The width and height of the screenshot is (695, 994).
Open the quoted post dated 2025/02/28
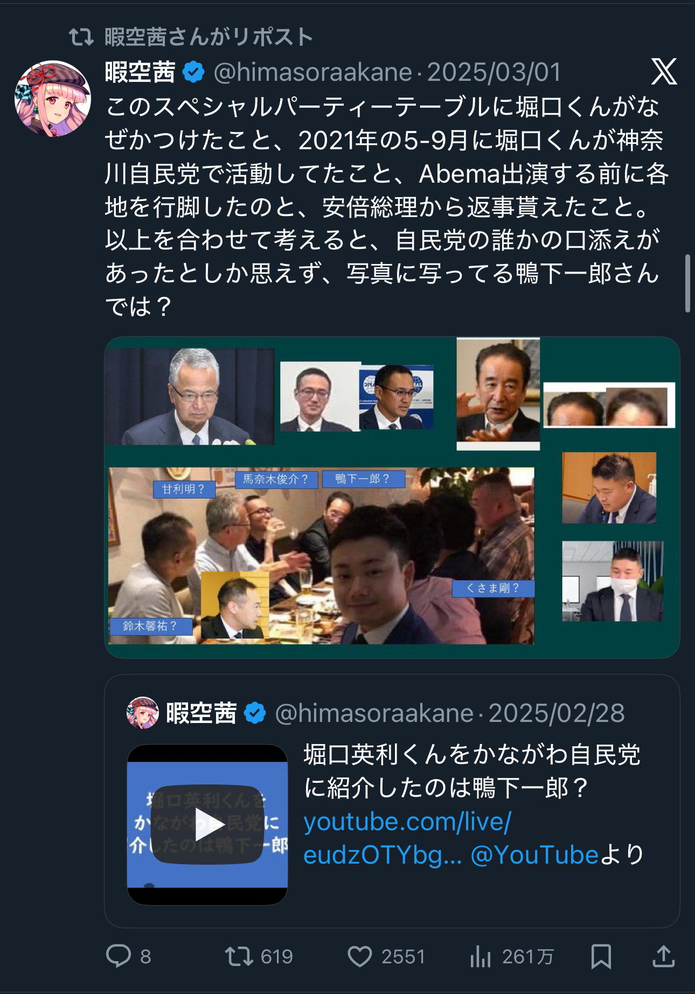click(x=392, y=801)
